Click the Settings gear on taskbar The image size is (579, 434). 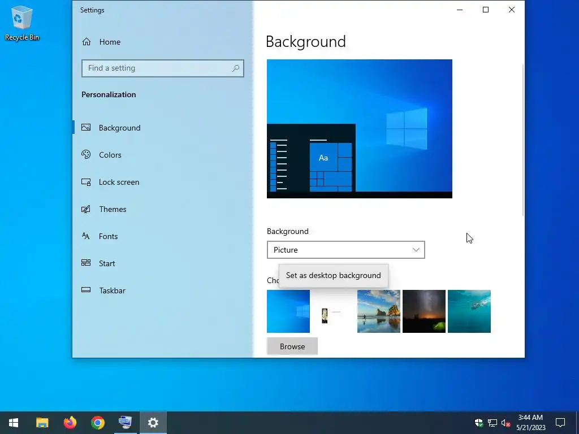coord(153,423)
